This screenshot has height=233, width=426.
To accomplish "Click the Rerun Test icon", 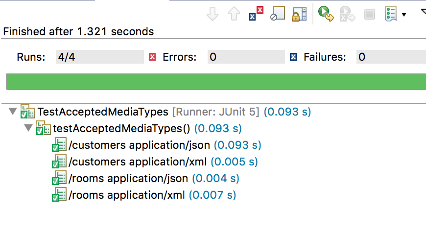I will click(326, 14).
